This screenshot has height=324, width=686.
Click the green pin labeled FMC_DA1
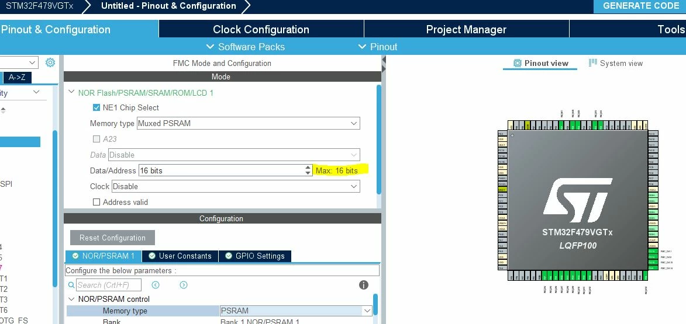[653, 251]
